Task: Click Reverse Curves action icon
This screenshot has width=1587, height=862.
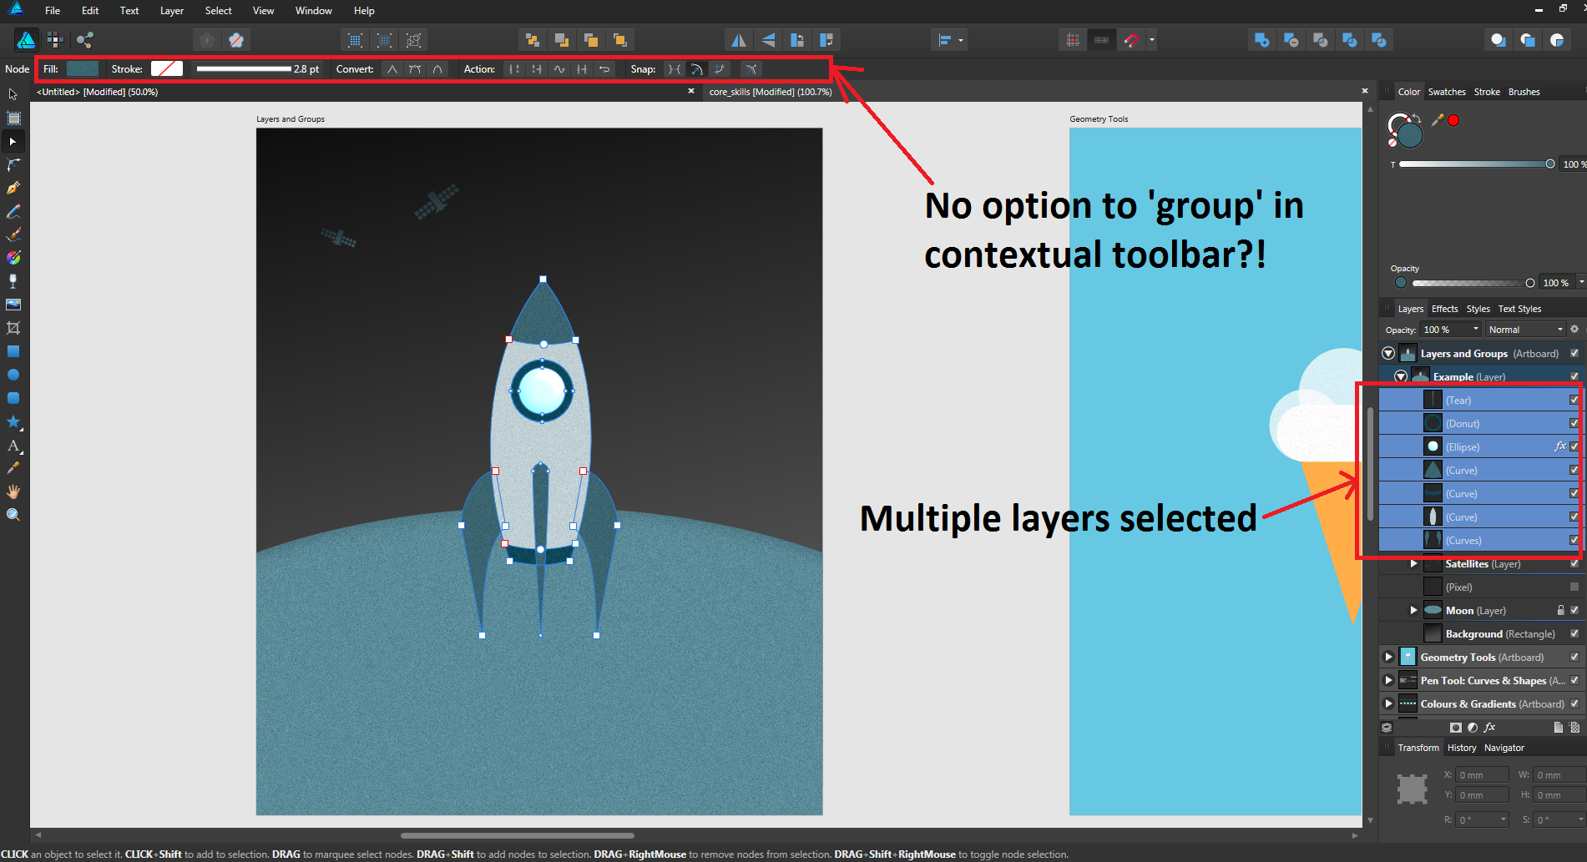Action: tap(605, 69)
